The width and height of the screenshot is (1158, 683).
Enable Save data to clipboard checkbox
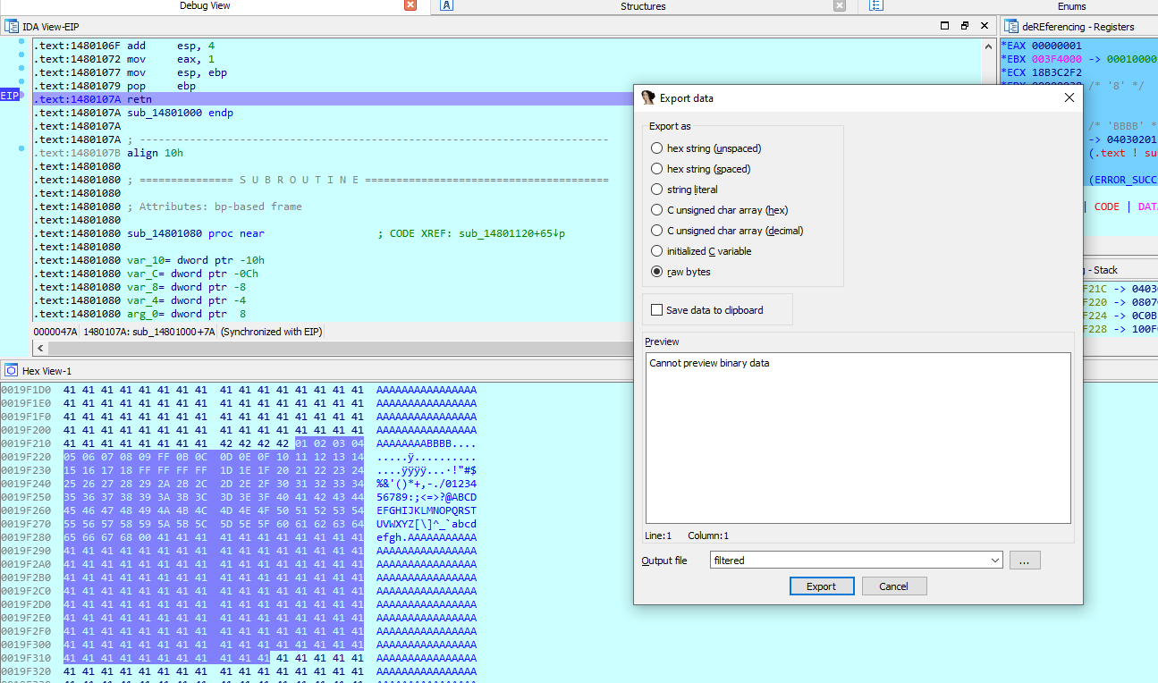pyautogui.click(x=657, y=310)
